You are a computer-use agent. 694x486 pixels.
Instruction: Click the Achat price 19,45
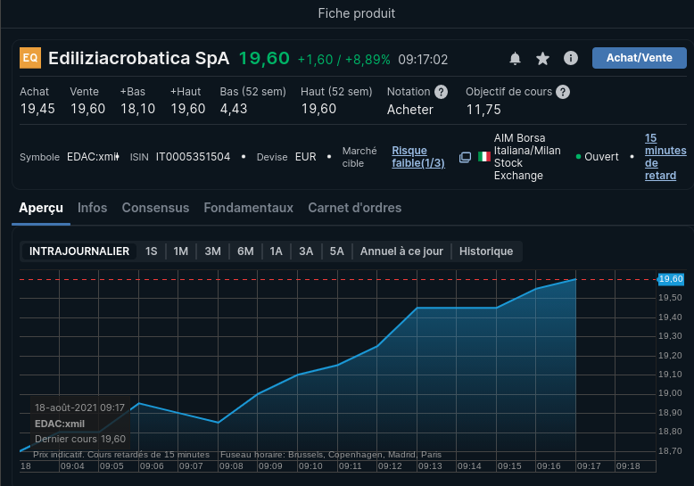(x=37, y=109)
